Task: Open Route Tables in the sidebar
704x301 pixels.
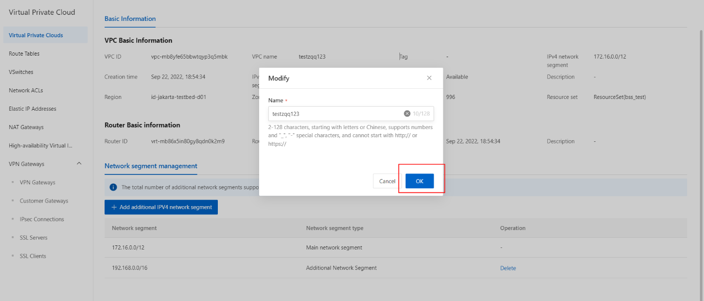Action: tap(24, 54)
